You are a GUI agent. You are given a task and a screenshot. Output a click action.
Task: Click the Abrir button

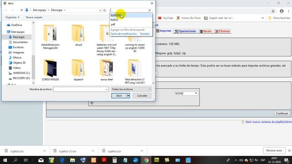[119, 96]
